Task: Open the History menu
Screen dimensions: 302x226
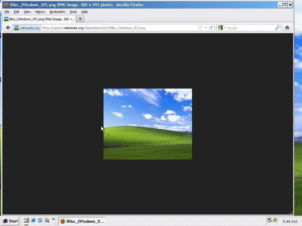Action: tap(40, 12)
